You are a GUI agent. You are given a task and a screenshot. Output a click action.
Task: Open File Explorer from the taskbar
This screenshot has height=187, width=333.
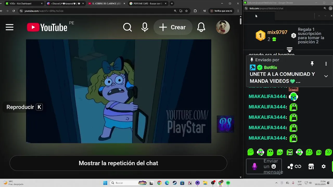pyautogui.click(x=205, y=183)
